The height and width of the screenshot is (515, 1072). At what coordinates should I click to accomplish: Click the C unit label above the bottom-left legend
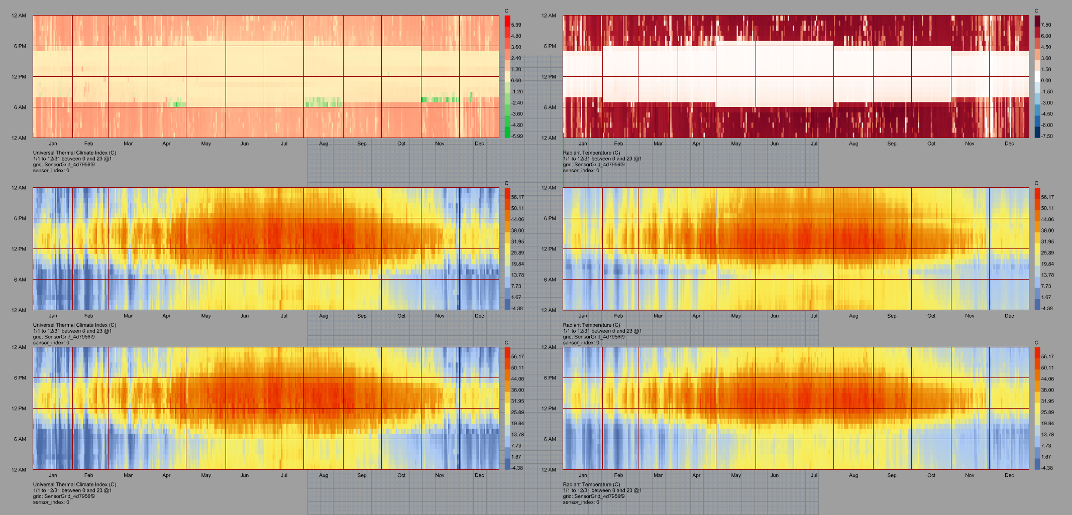coord(506,343)
